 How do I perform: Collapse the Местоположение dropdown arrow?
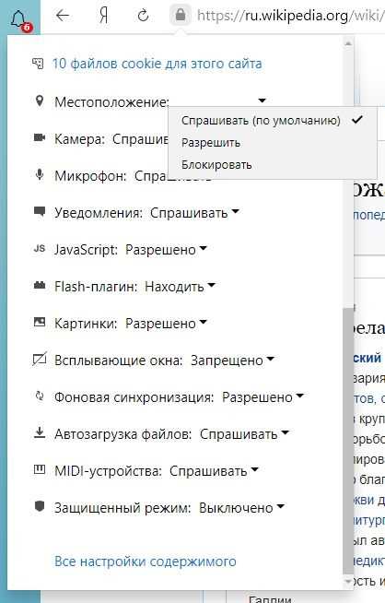pyautogui.click(x=262, y=100)
